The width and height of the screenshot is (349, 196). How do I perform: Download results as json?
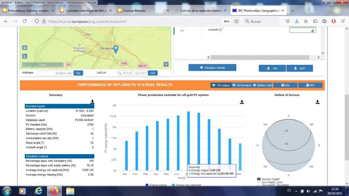tap(299, 68)
